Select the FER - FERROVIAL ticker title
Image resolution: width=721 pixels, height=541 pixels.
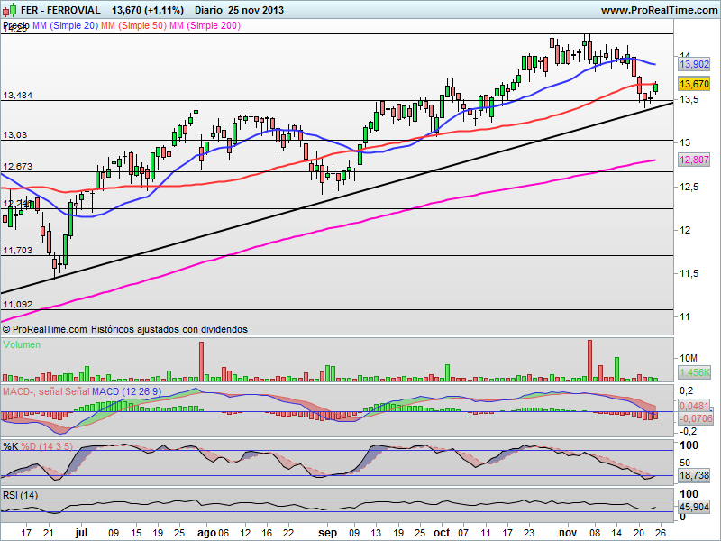(x=60, y=10)
